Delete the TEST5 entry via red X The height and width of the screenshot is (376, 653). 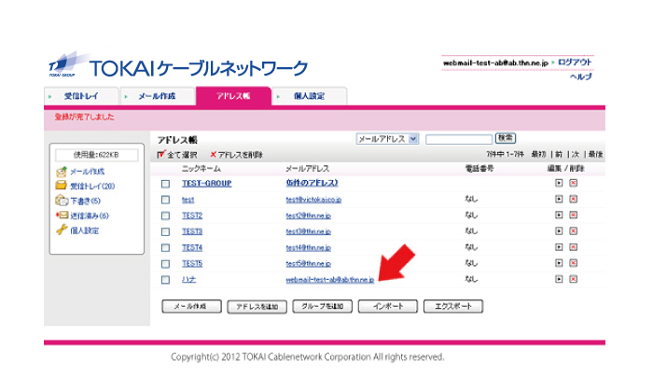pos(574,263)
